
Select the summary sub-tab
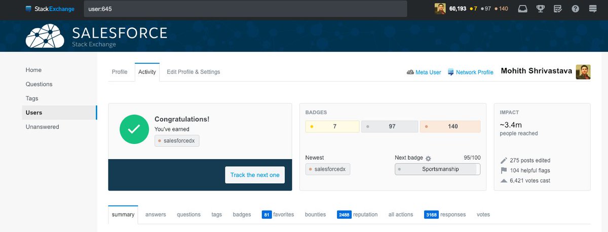tap(123, 215)
